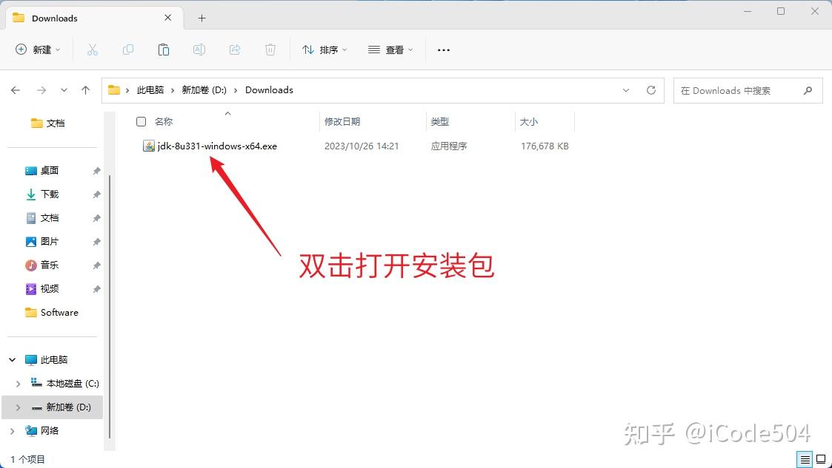Screen dimensions: 832x468
Task: Click the up arrow to parent folder
Action: [85, 89]
